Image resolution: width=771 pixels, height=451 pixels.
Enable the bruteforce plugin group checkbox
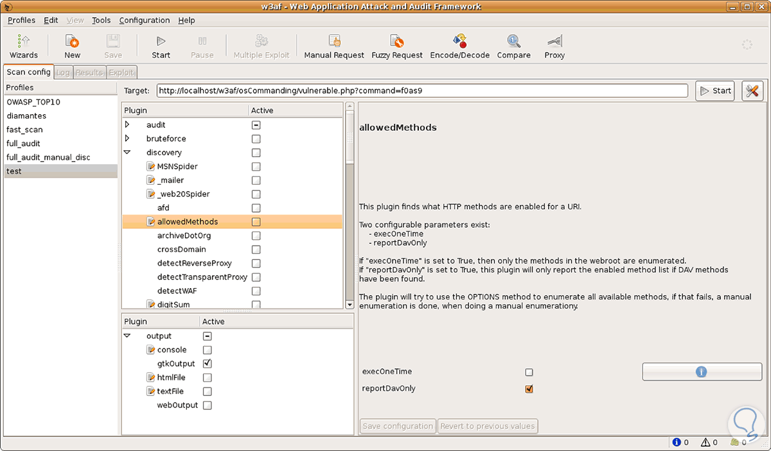pos(256,139)
